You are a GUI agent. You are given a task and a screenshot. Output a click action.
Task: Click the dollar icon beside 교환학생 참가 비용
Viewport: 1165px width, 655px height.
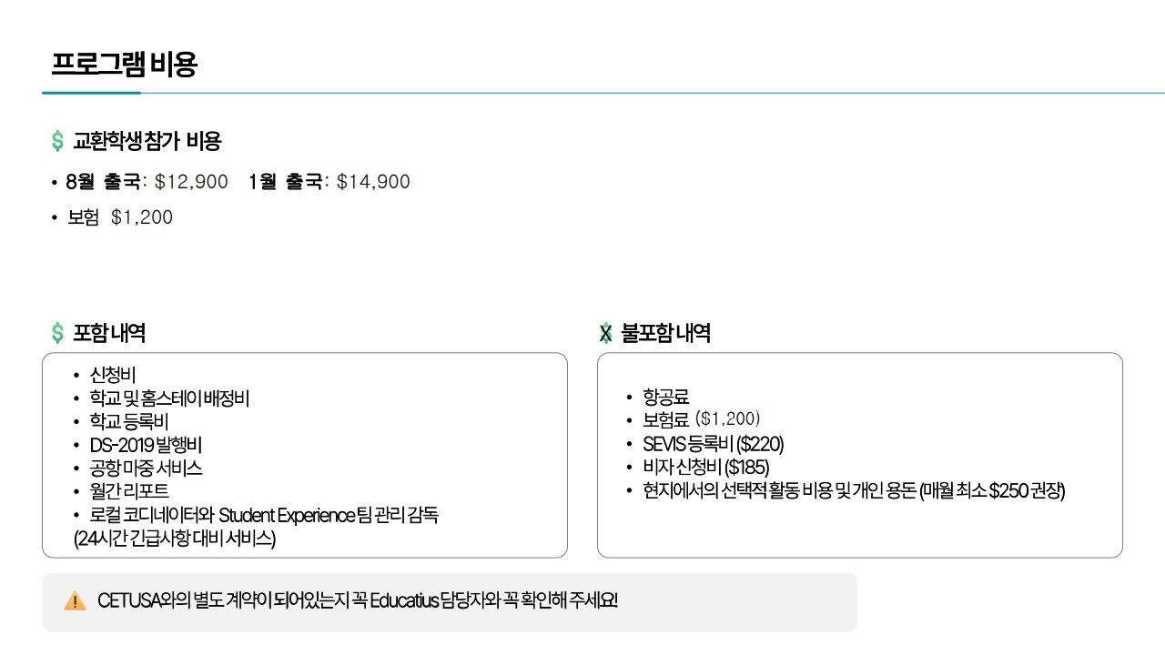pyautogui.click(x=57, y=141)
